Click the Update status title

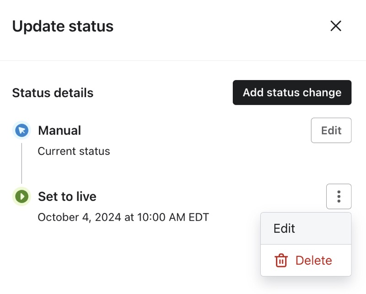(x=63, y=26)
